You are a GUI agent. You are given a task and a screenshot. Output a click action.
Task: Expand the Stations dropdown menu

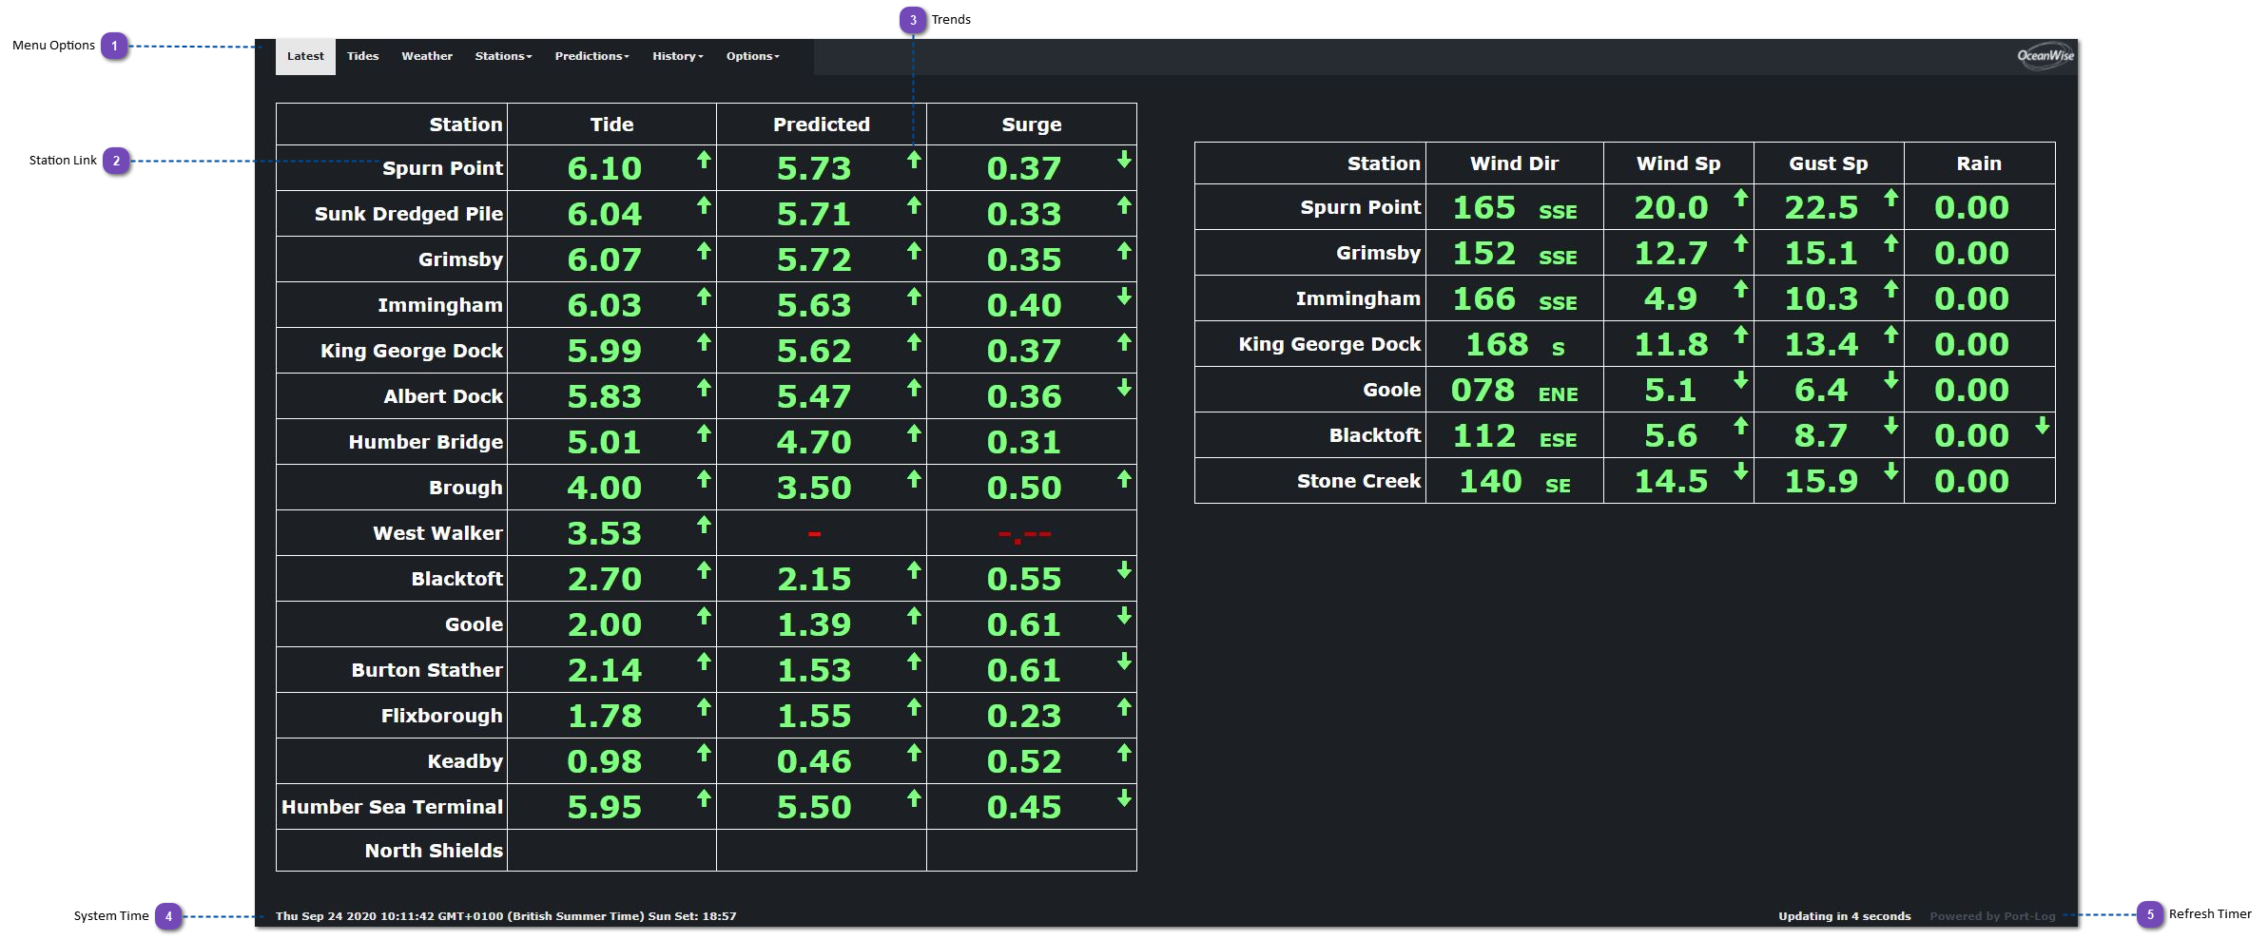503,57
